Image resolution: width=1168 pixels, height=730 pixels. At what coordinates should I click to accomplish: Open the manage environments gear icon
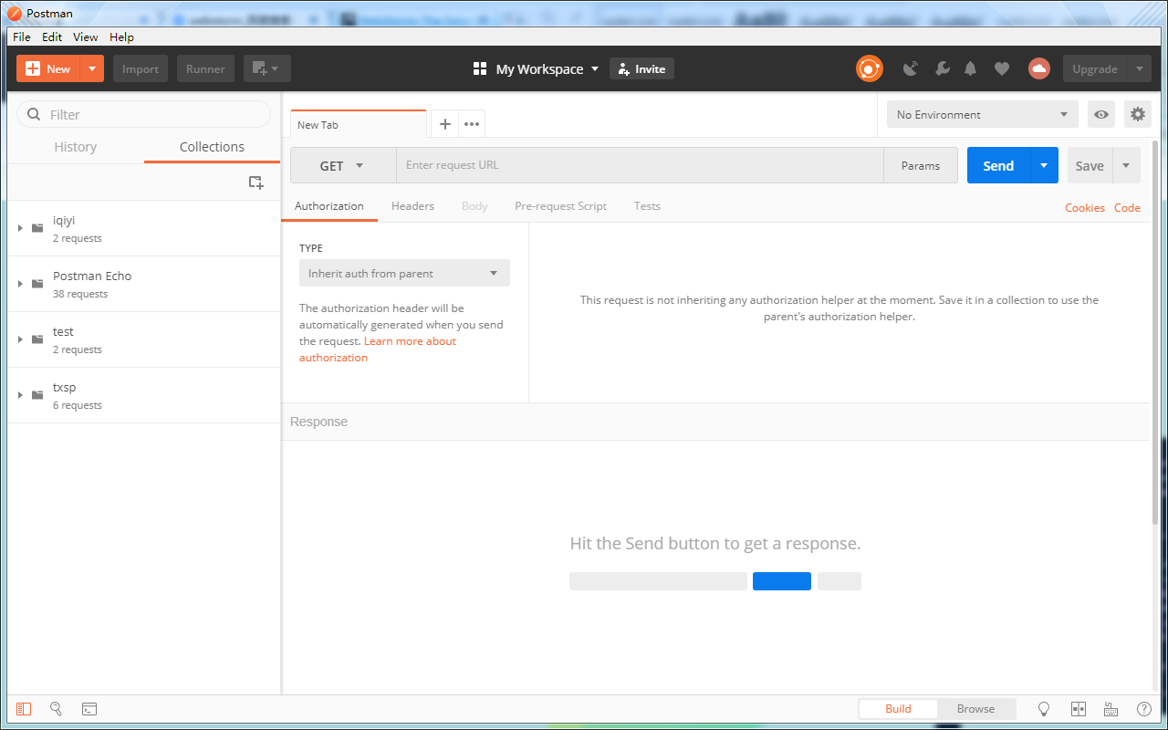(1137, 114)
